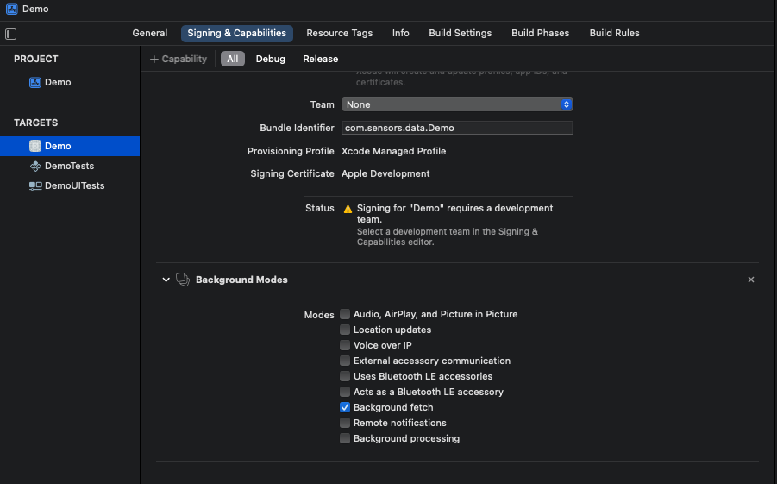The width and height of the screenshot is (777, 484).
Task: Select Signing & Capabilities tab
Action: (x=237, y=34)
